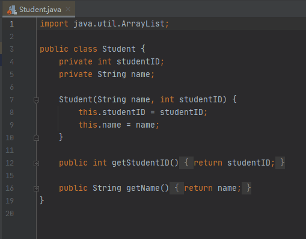Click the 'import' keyword on line 1
Image resolution: width=306 pixels, height=239 pixels.
54,24
